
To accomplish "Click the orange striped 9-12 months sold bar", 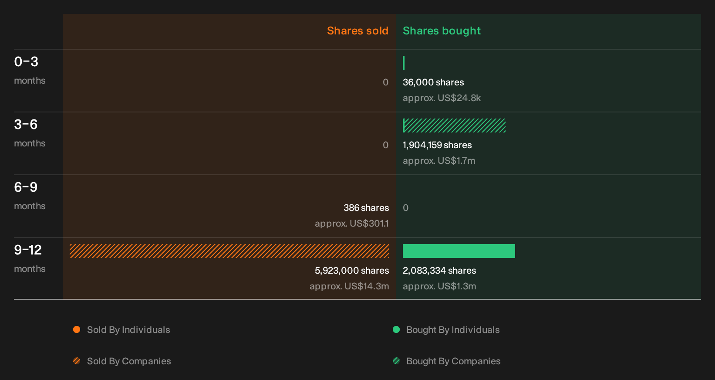I will [229, 251].
